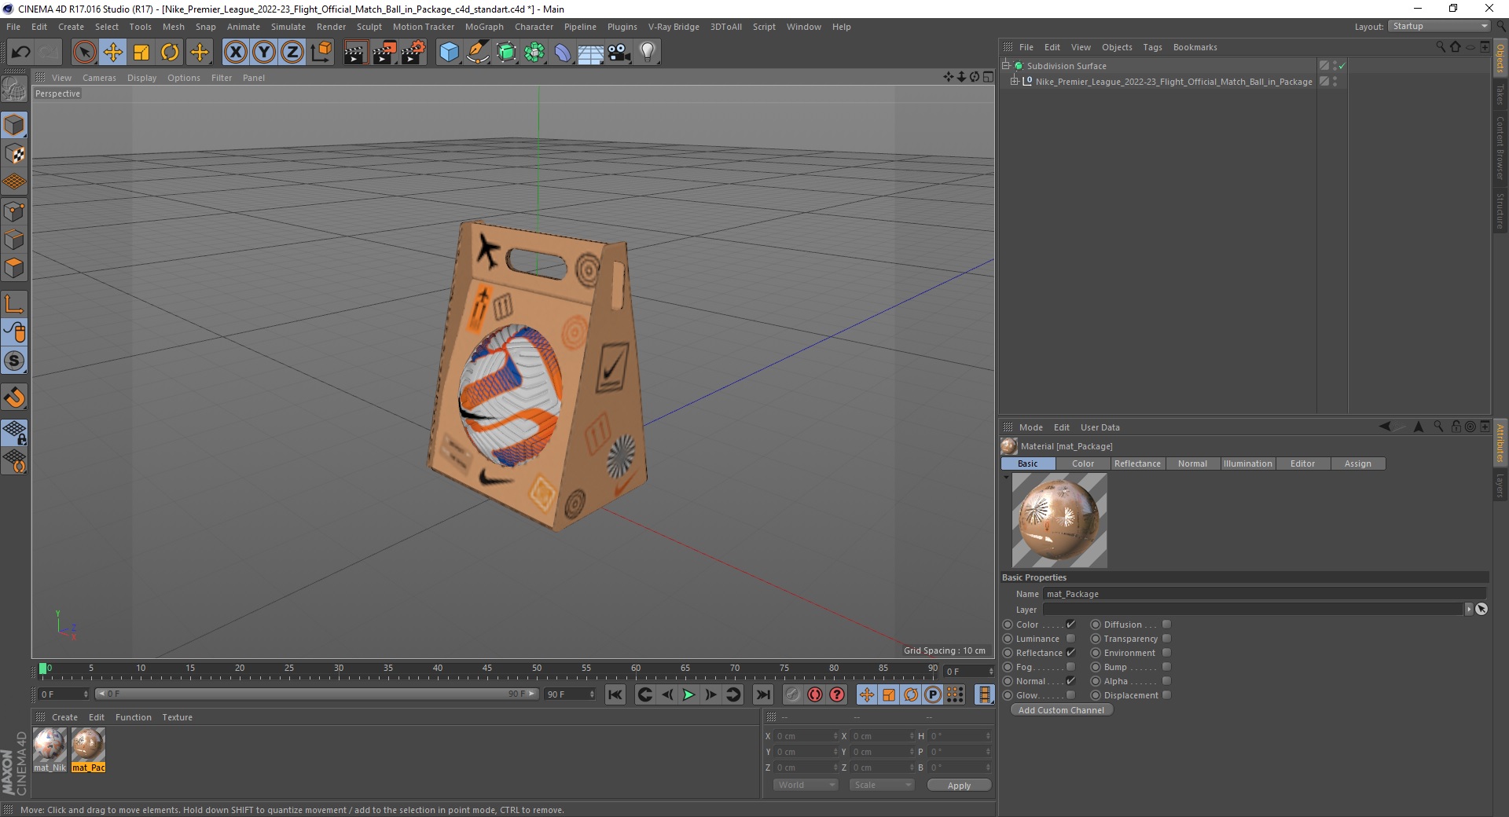
Task: Click Render View clapperboard icon
Action: 355,53
